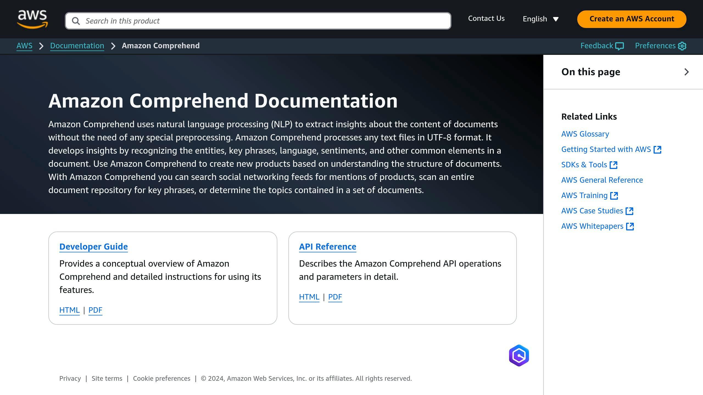Open Privacy footer link
The height and width of the screenshot is (395, 703).
70,379
